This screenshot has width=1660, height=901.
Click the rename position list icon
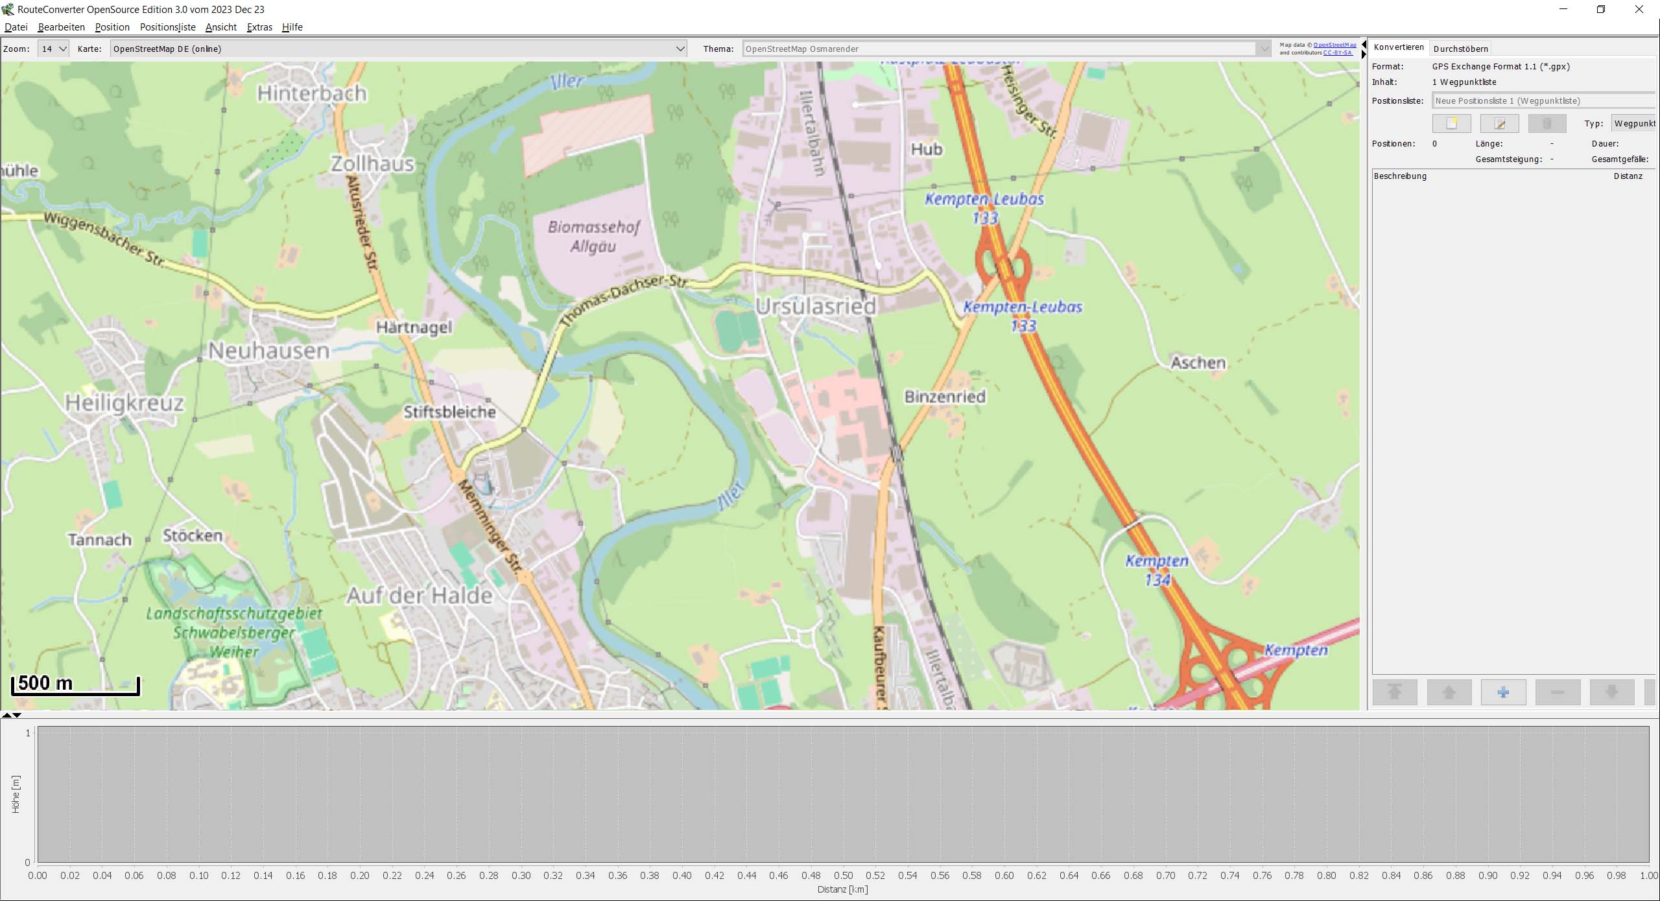pyautogui.click(x=1499, y=123)
